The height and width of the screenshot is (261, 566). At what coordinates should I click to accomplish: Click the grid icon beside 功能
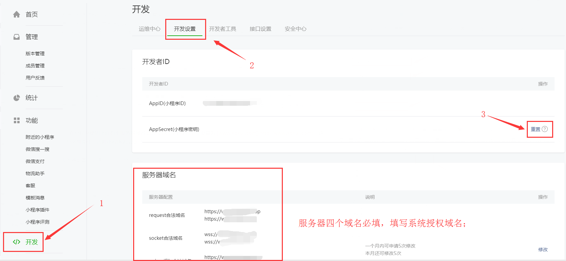[17, 121]
